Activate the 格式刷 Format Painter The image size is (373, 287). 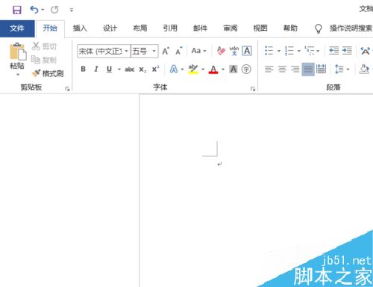(x=48, y=73)
